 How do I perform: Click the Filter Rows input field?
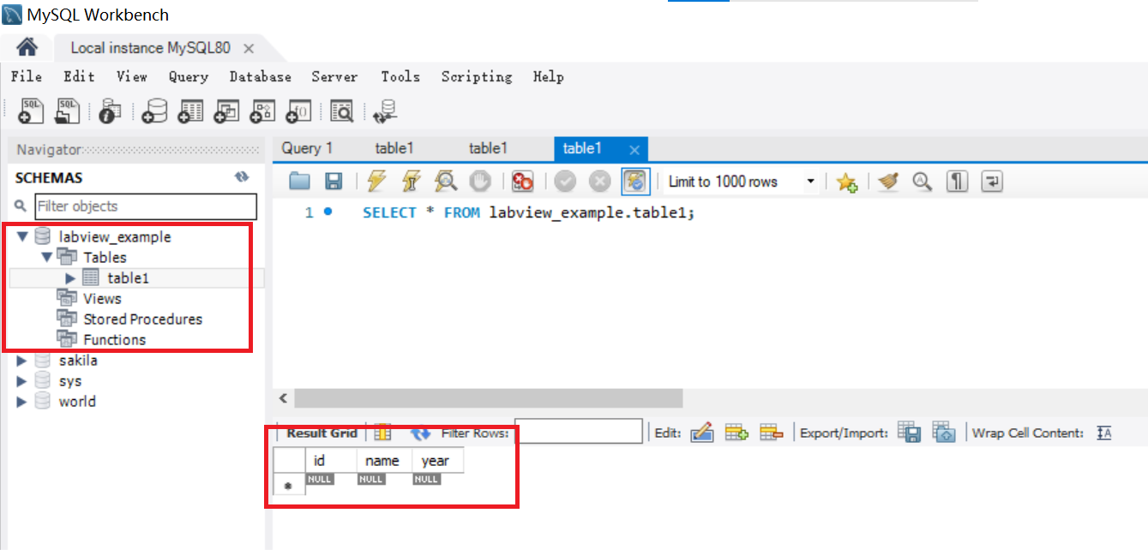[579, 432]
